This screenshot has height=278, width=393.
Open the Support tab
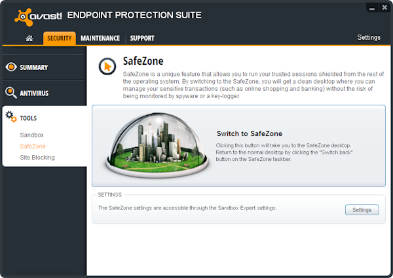coord(142,39)
